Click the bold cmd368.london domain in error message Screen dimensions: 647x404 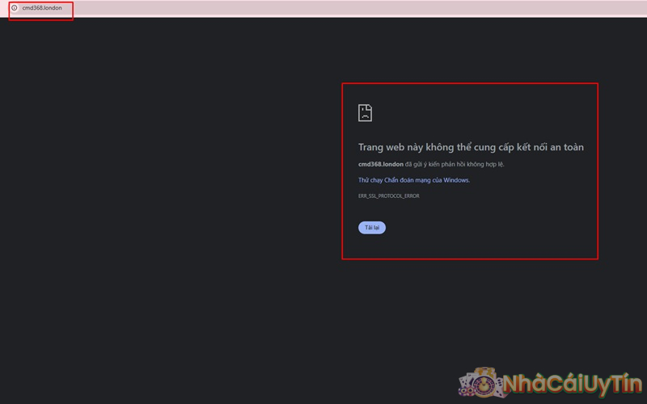pyautogui.click(x=380, y=164)
